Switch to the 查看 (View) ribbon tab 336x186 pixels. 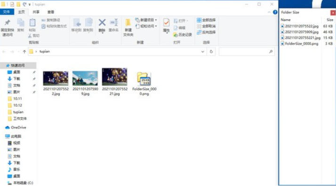51,12
